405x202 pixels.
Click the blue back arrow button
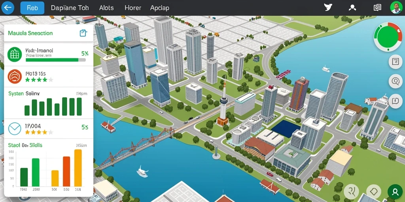click(8, 8)
